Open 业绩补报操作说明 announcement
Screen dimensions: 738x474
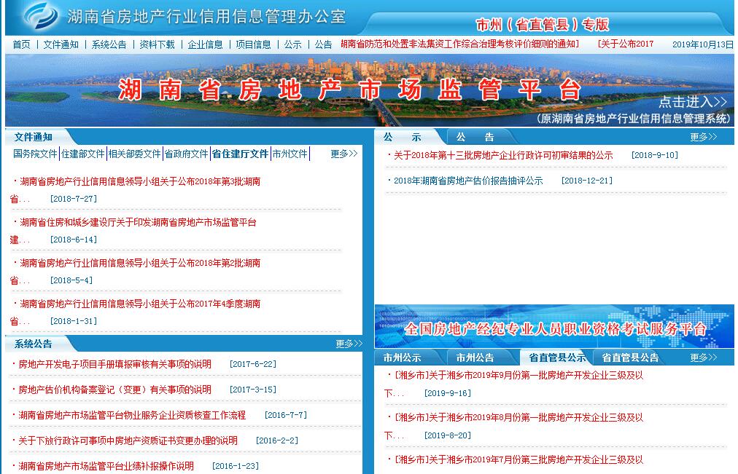[x=106, y=465]
